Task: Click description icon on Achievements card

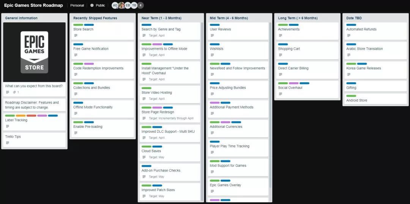Action: (280, 35)
